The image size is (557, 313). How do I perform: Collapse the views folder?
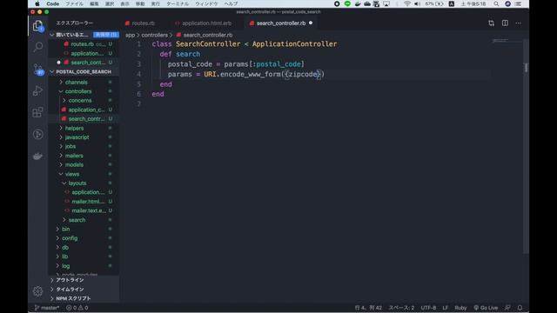pos(72,174)
